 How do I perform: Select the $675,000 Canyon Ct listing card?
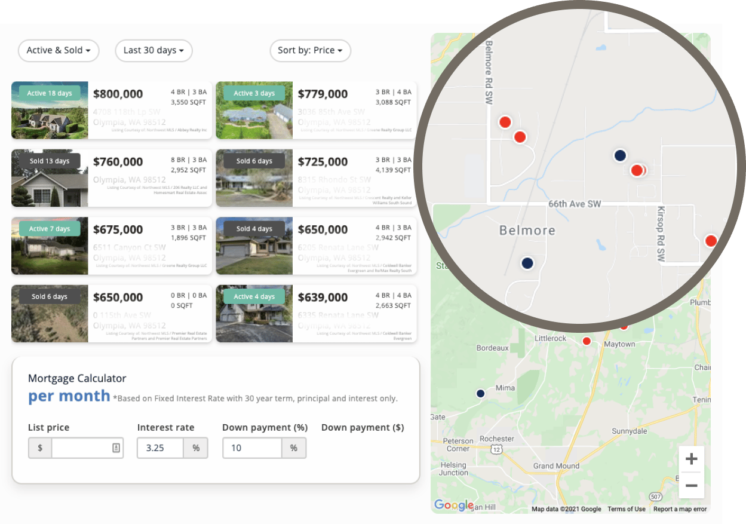click(x=112, y=246)
